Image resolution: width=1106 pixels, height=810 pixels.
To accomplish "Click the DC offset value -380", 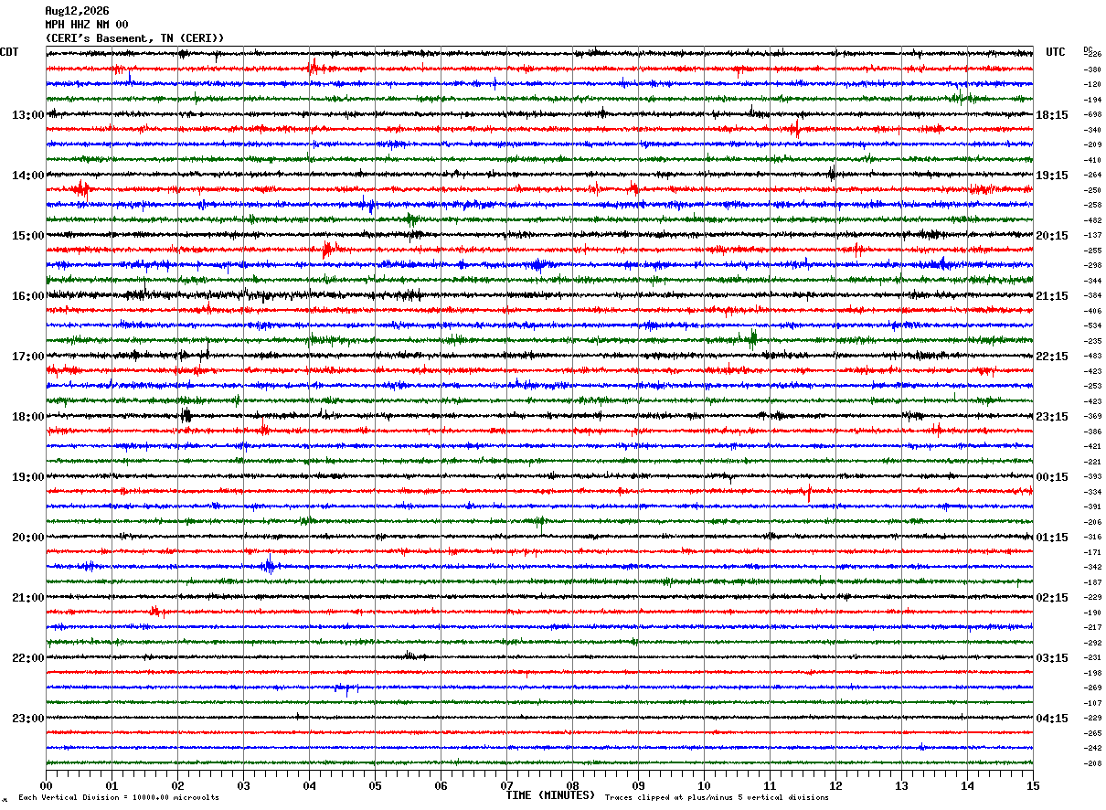I will pos(1092,69).
